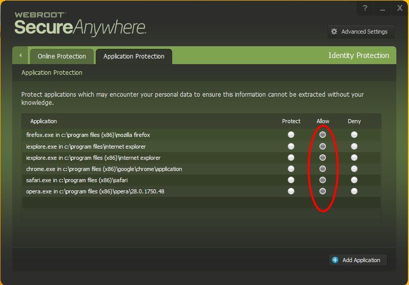Image resolution: width=409 pixels, height=285 pixels.
Task: Deny iexplore.exe in program files (x86)
Action: pos(354,158)
